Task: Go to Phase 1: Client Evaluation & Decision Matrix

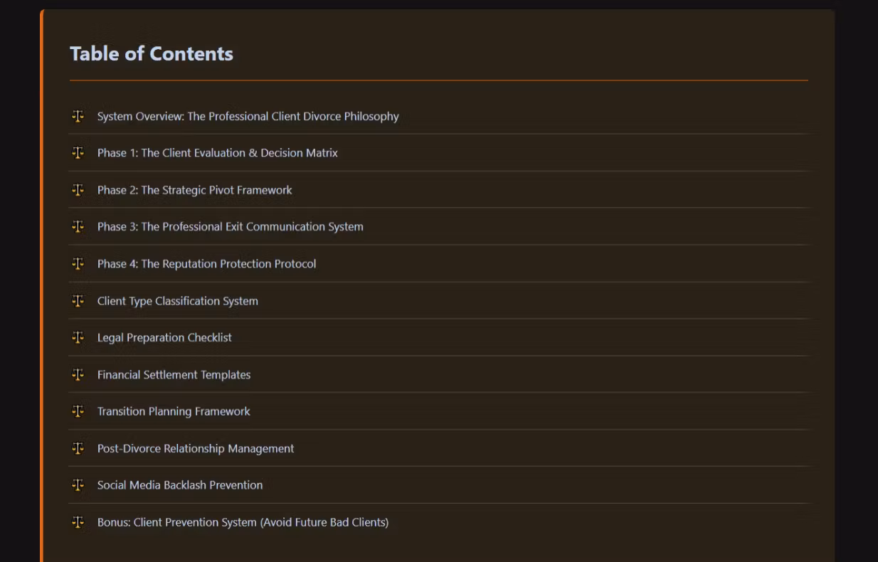Action: [x=217, y=153]
